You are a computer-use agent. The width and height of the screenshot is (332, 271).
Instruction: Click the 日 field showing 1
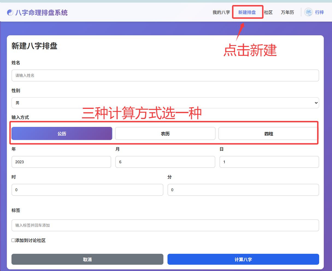click(269, 162)
